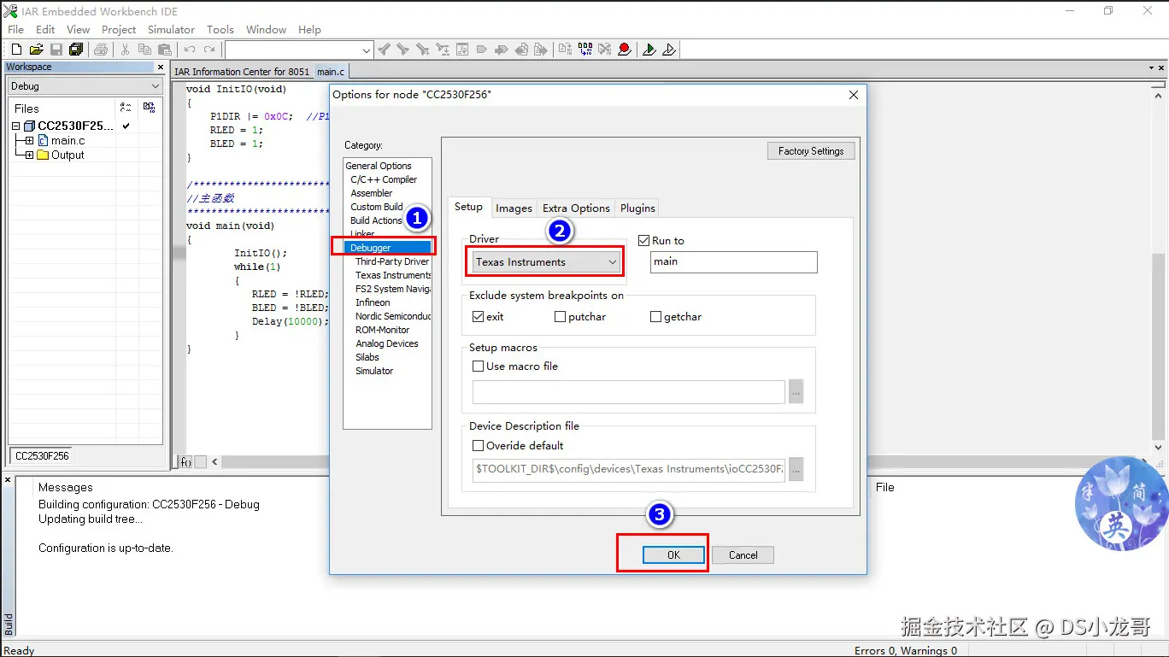1169x657 pixels.
Task: Click the Factory Settings button
Action: tap(811, 150)
